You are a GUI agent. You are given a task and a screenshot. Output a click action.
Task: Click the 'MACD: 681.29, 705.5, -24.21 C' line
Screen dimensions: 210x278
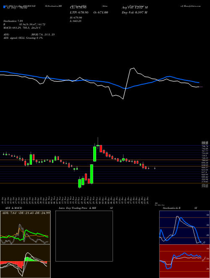(x=22, y=28)
